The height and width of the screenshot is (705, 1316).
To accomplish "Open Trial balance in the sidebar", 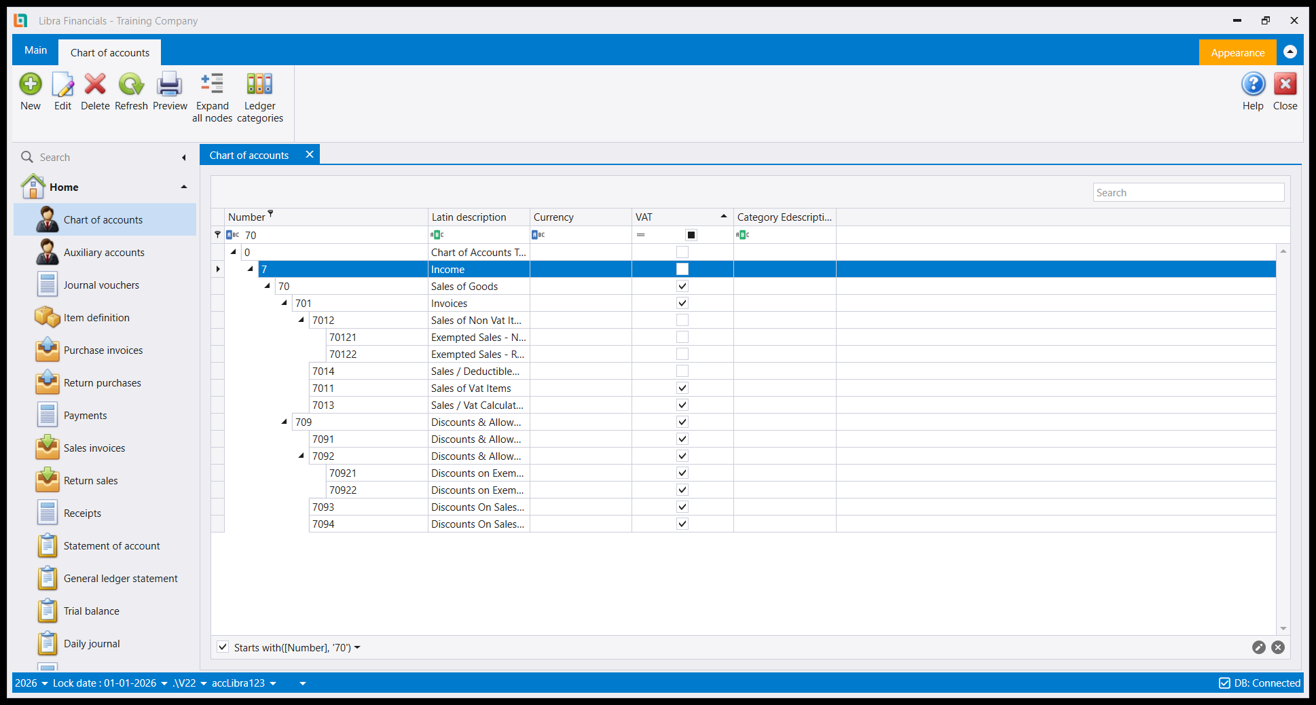I will [105, 611].
